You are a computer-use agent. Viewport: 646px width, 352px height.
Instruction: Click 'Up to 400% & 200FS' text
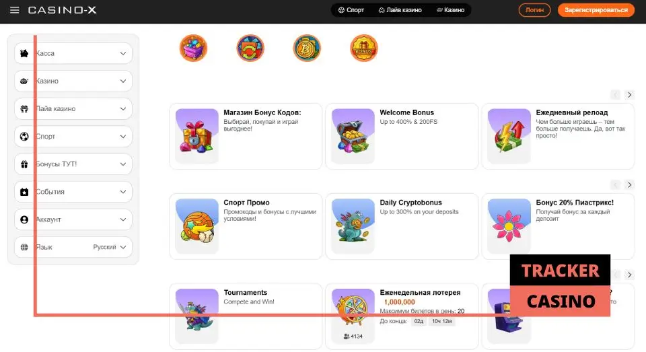tap(408, 122)
